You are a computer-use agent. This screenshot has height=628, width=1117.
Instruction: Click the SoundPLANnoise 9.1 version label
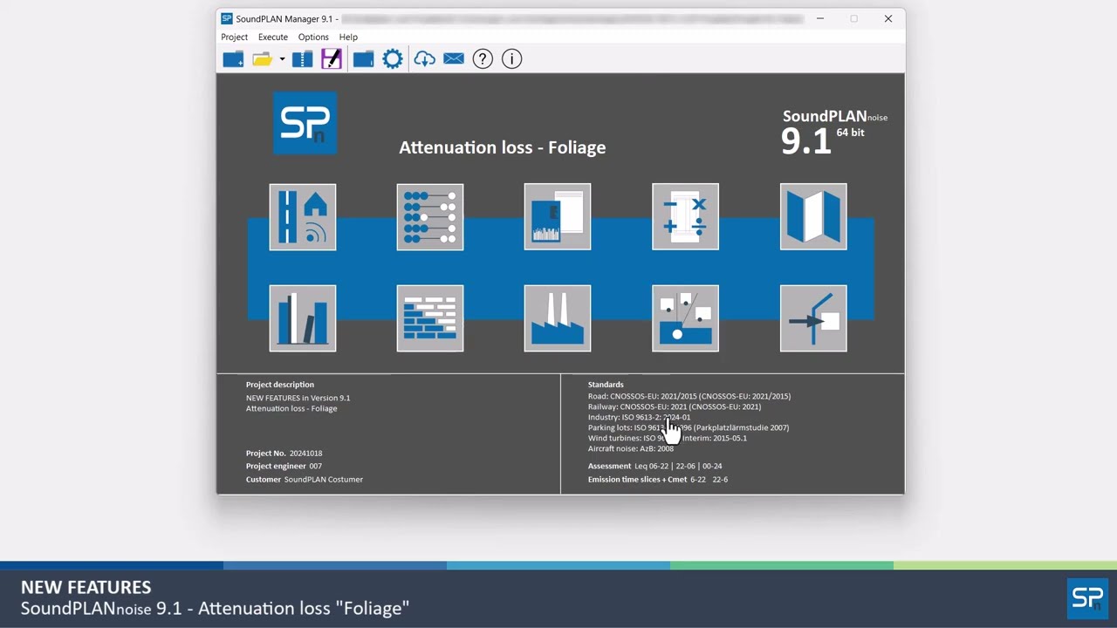(x=833, y=133)
